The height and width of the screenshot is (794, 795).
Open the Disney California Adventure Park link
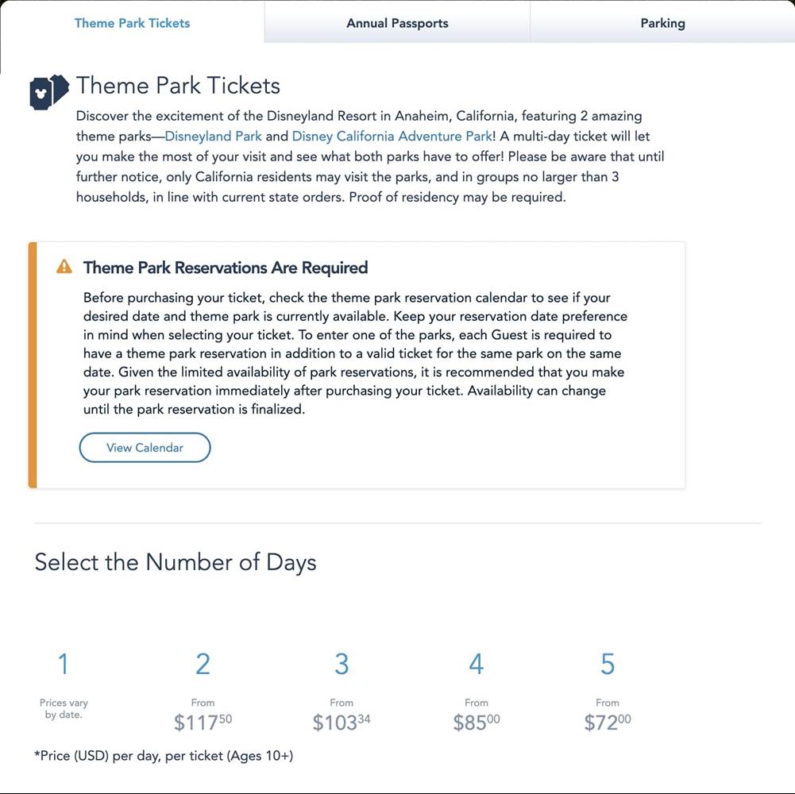point(392,137)
